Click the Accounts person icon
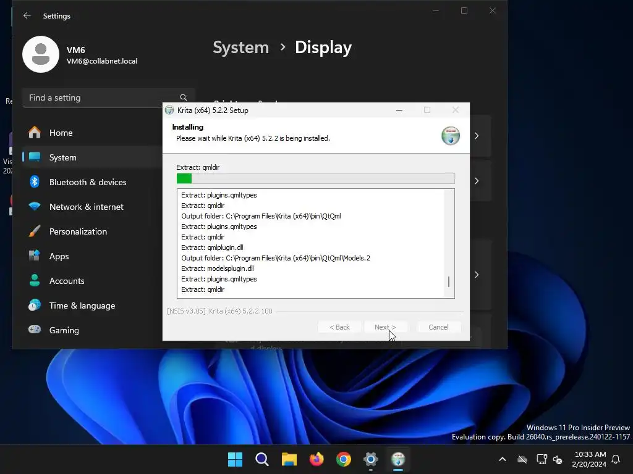The width and height of the screenshot is (633, 474). coord(35,281)
